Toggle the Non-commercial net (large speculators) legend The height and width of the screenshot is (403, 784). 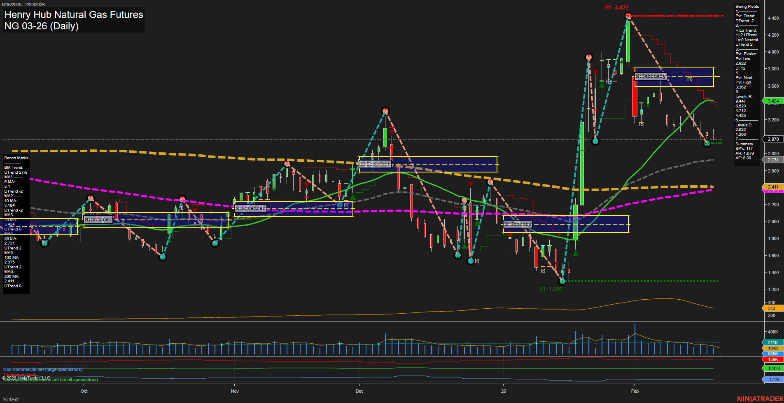42,369
